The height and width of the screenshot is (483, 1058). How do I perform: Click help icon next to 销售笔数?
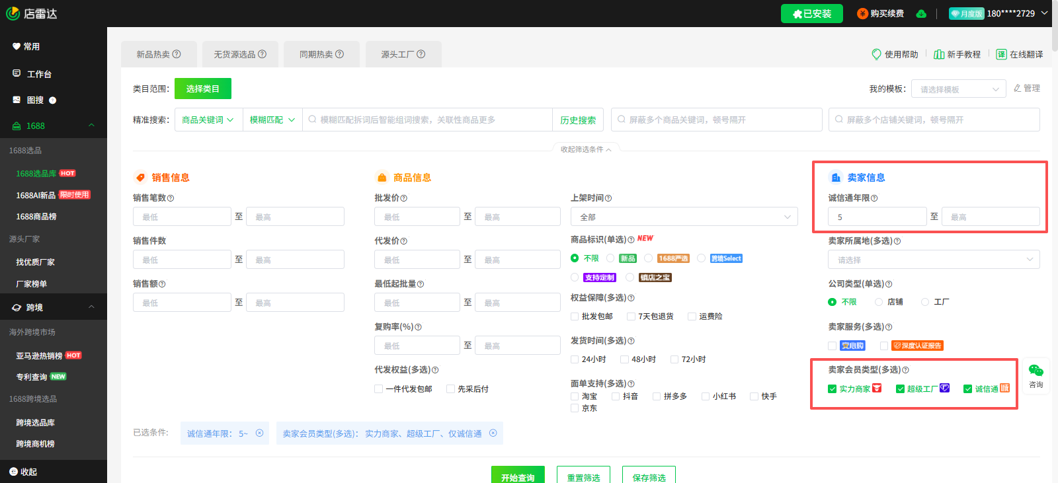pyautogui.click(x=171, y=198)
